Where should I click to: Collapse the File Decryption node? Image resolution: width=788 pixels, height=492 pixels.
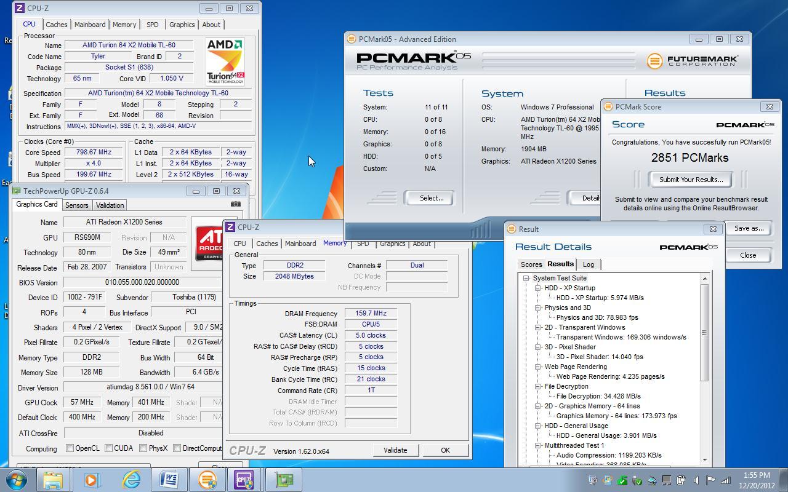point(537,386)
